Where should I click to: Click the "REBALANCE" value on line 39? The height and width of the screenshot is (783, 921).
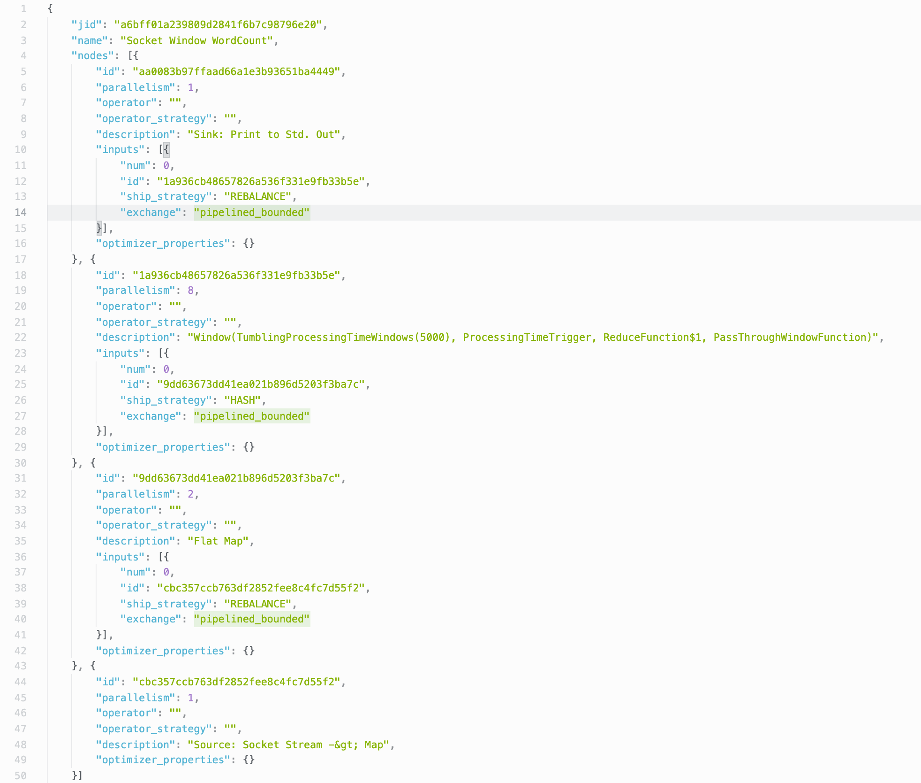tap(258, 604)
